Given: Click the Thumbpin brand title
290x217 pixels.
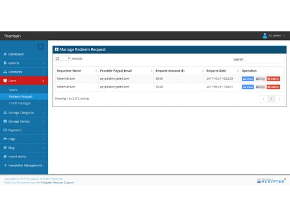Looking at the screenshot, I should 12,36.
